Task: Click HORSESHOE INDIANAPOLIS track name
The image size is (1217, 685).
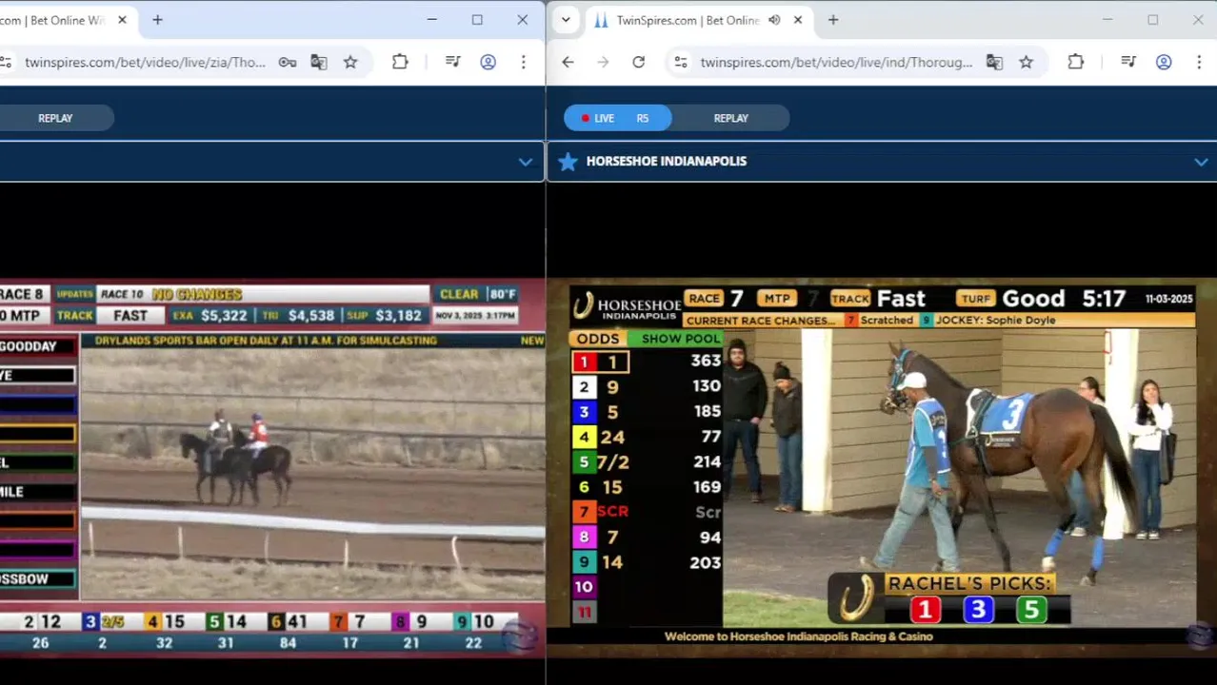Action: click(667, 162)
